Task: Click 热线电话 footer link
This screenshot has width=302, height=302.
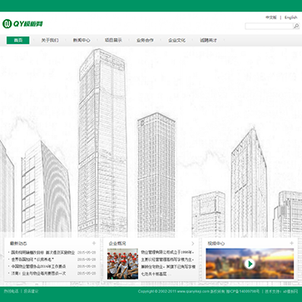Action: 11,291
